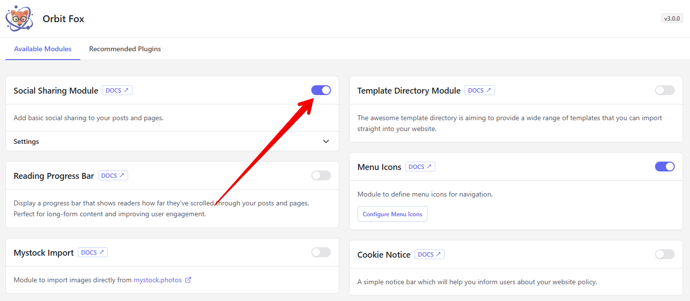Open DOCS link for Cookie Notice
Viewport: 690px width, 301px height.
pyautogui.click(x=429, y=254)
